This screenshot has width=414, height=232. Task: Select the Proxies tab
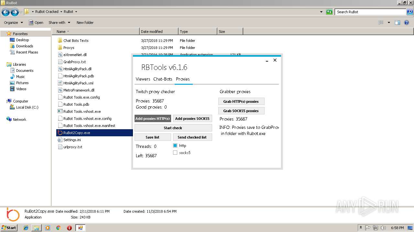(x=183, y=79)
